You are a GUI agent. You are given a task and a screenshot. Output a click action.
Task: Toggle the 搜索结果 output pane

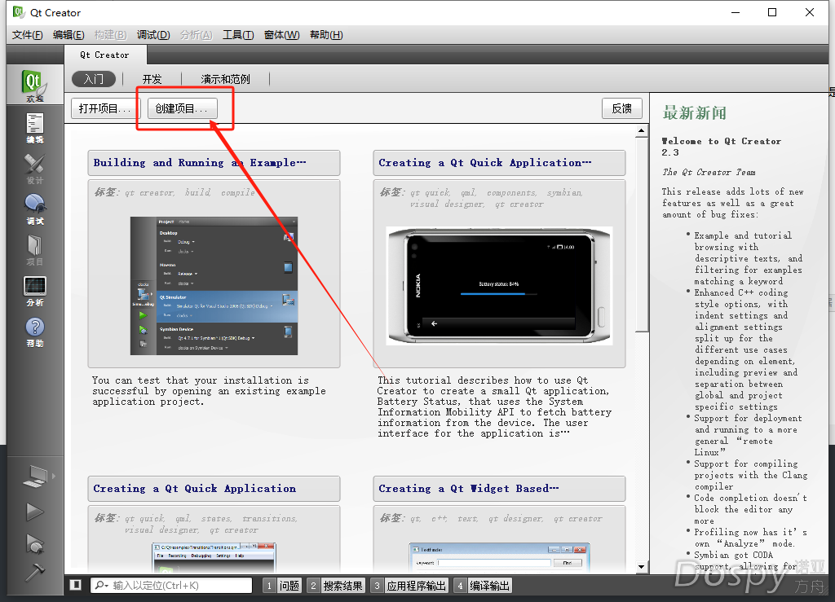point(336,586)
